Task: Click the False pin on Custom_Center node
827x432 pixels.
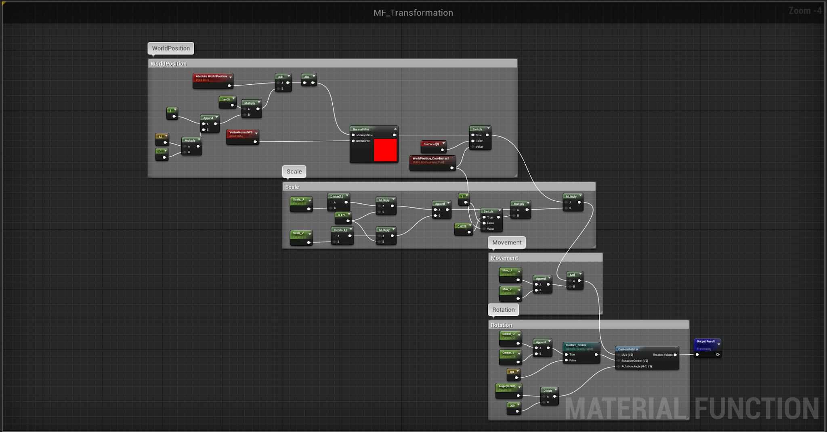Action: click(567, 360)
